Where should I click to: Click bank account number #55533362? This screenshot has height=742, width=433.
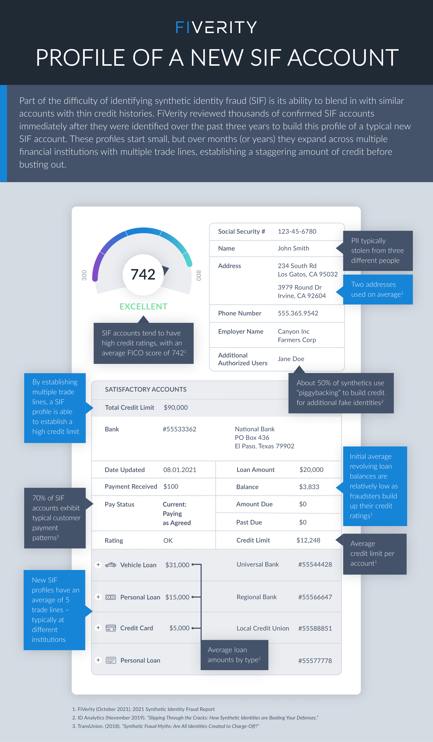click(180, 429)
